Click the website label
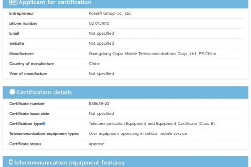The height and width of the screenshot is (167, 251). click(17, 43)
